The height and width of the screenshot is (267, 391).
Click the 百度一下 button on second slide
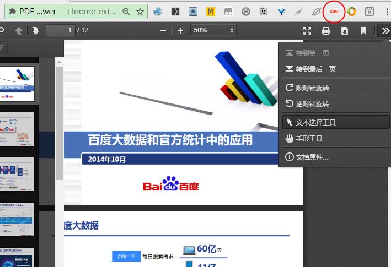coord(126,257)
